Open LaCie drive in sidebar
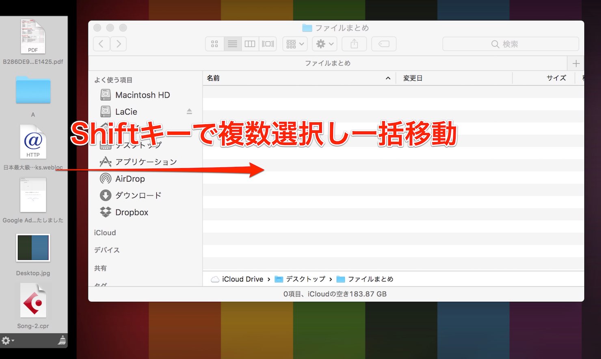601x359 pixels. [x=126, y=112]
